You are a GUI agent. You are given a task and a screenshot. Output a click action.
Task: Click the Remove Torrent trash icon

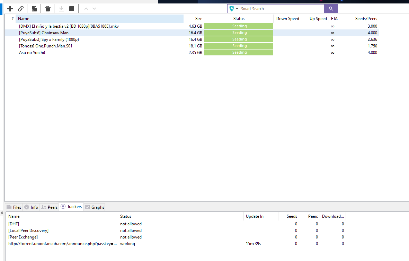coord(48,9)
